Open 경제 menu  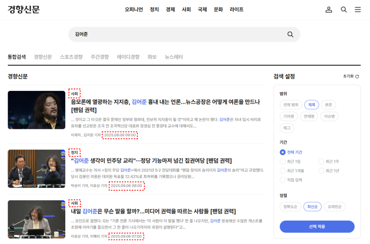pos(170,9)
